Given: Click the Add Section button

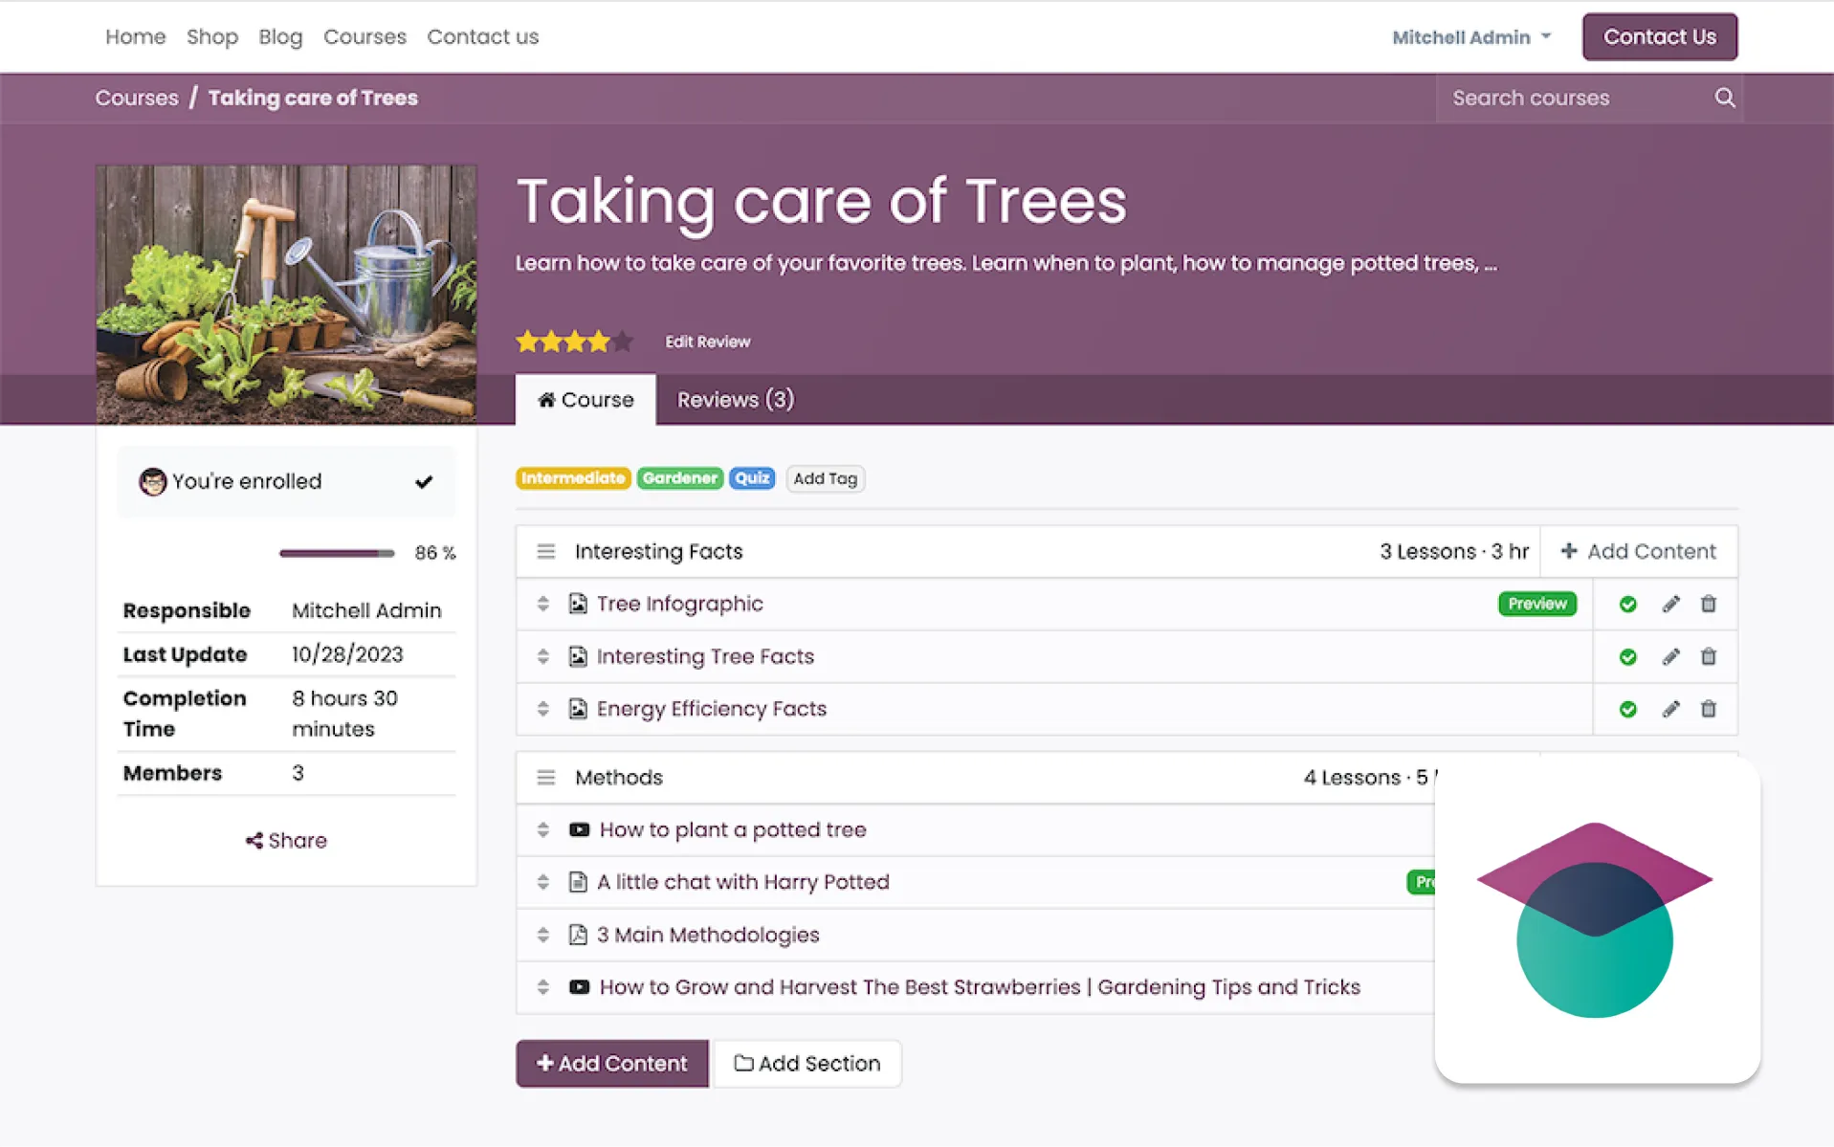Looking at the screenshot, I should click(807, 1063).
